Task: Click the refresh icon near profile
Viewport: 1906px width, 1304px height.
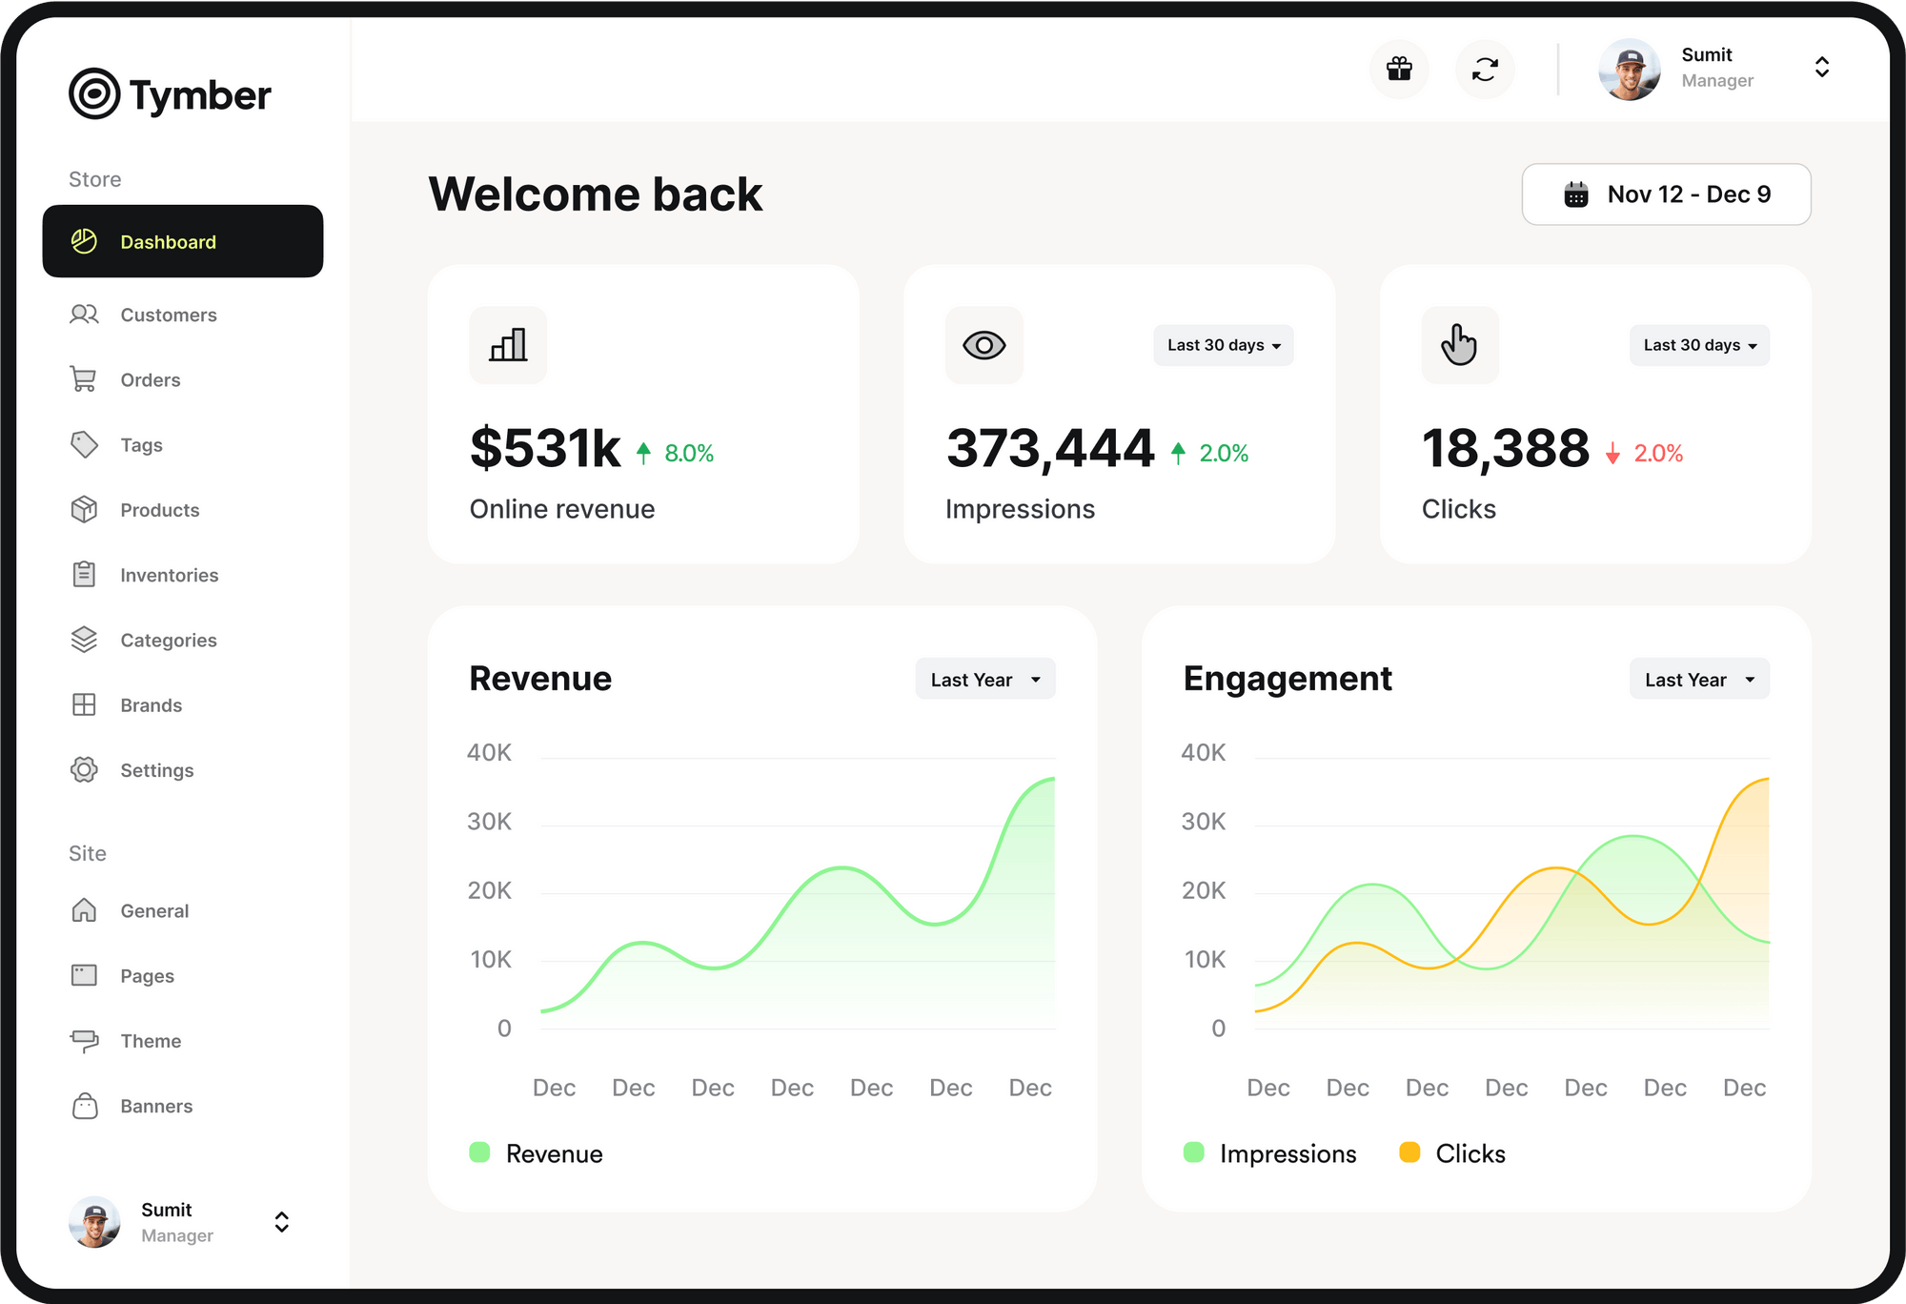Action: pos(1485,70)
